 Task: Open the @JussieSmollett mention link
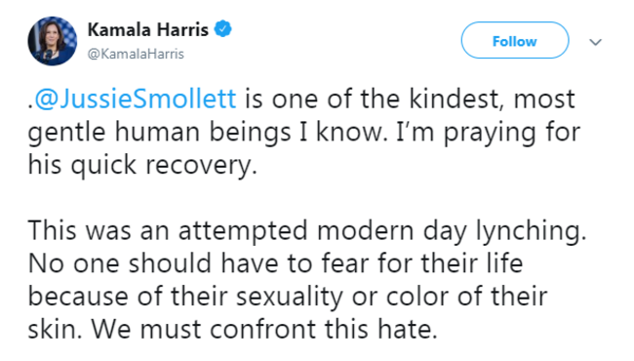pos(136,99)
